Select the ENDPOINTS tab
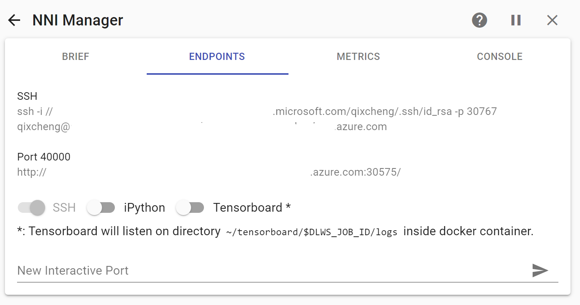The image size is (580, 305). point(217,56)
